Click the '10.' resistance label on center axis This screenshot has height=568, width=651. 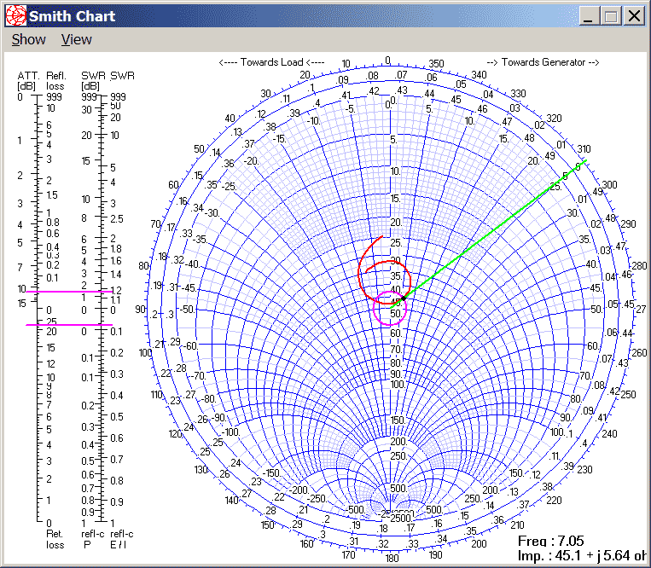coord(395,171)
